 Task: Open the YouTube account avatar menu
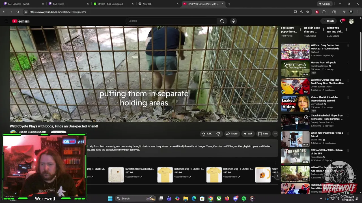[351, 21]
